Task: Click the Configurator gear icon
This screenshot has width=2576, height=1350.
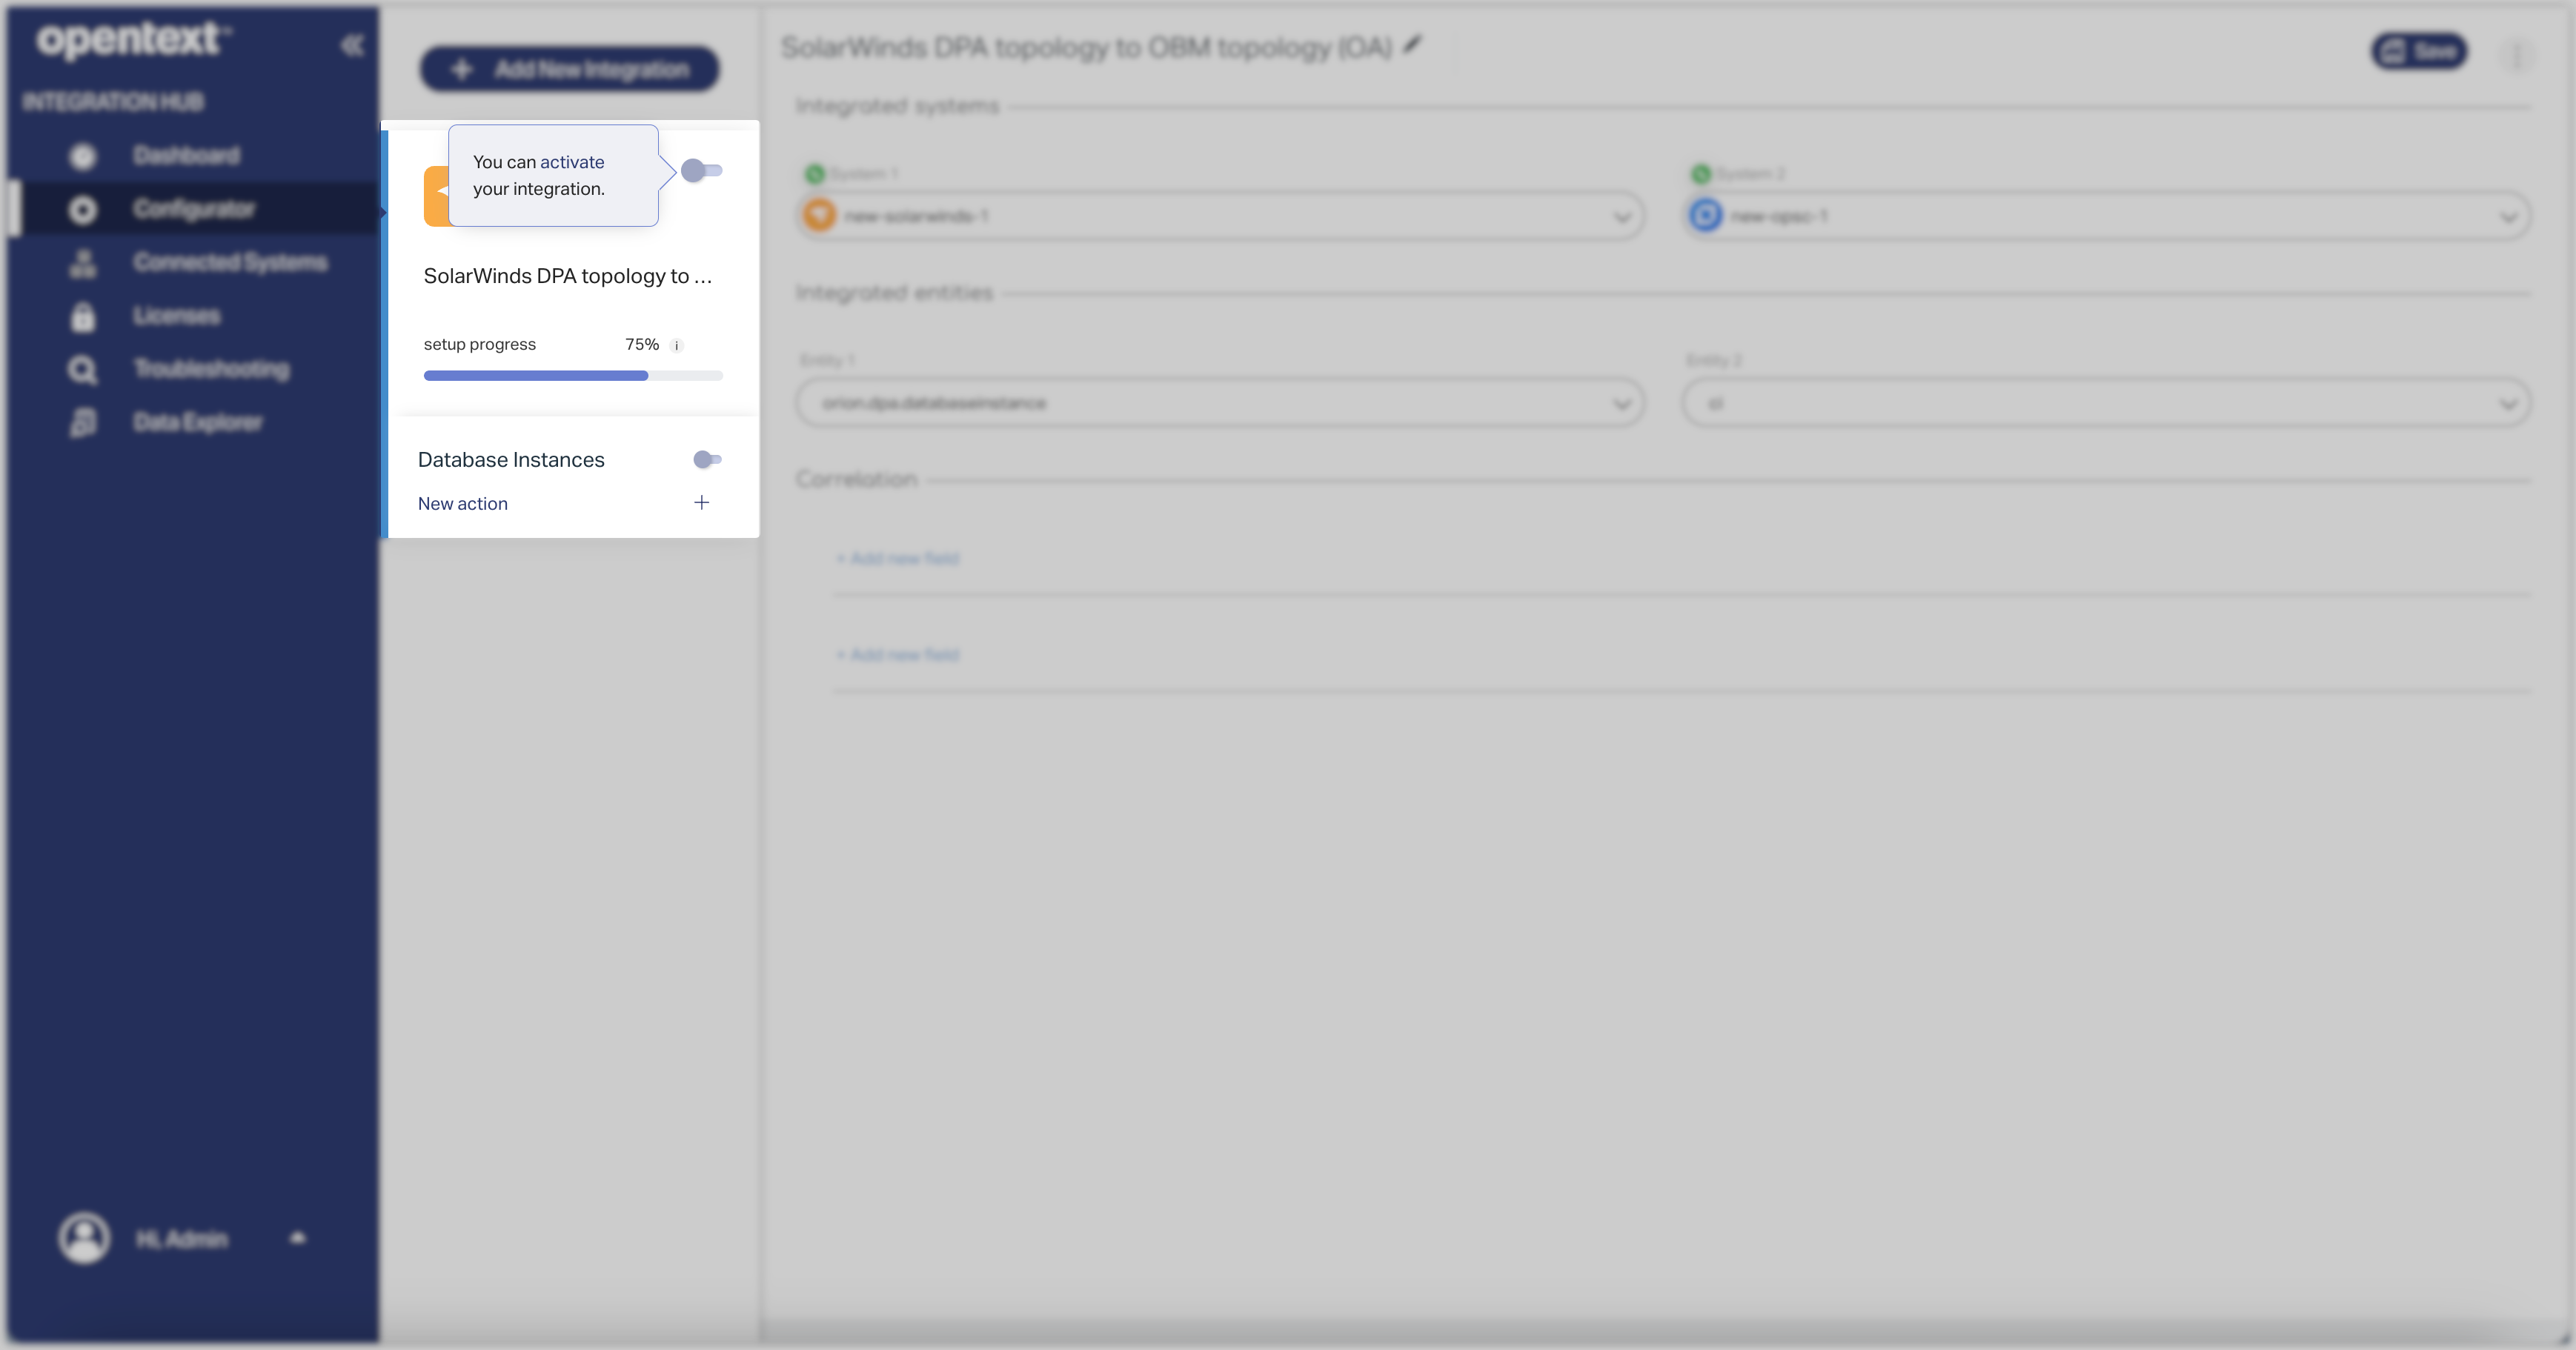Action: pos(83,209)
